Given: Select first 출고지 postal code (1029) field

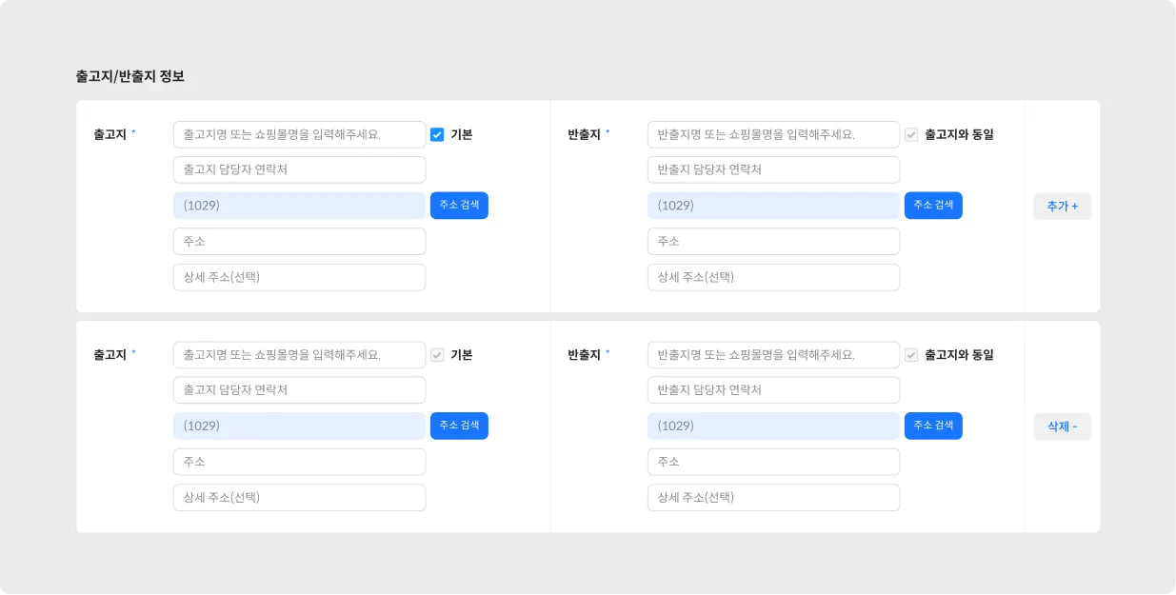Looking at the screenshot, I should (x=299, y=206).
